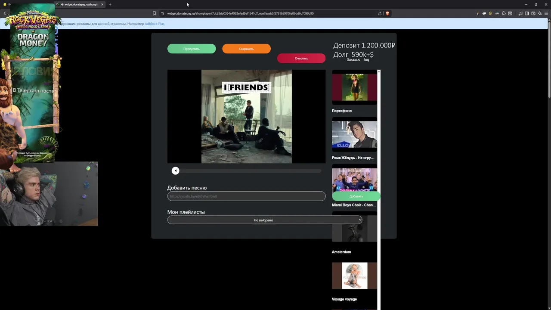Select the Портофино song thumbnail
551x310 pixels.
(x=354, y=87)
